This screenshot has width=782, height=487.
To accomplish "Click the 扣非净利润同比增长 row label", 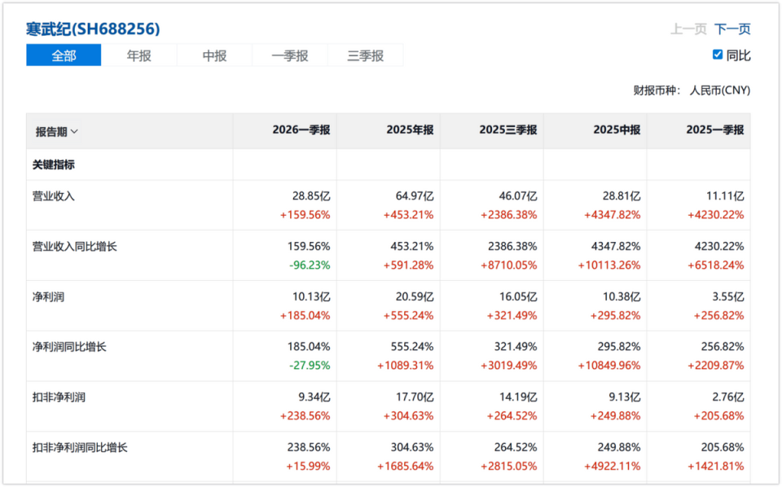I will 80,448.
